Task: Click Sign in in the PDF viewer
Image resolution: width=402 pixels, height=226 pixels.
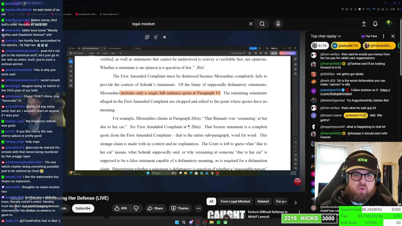Action: coord(274,48)
